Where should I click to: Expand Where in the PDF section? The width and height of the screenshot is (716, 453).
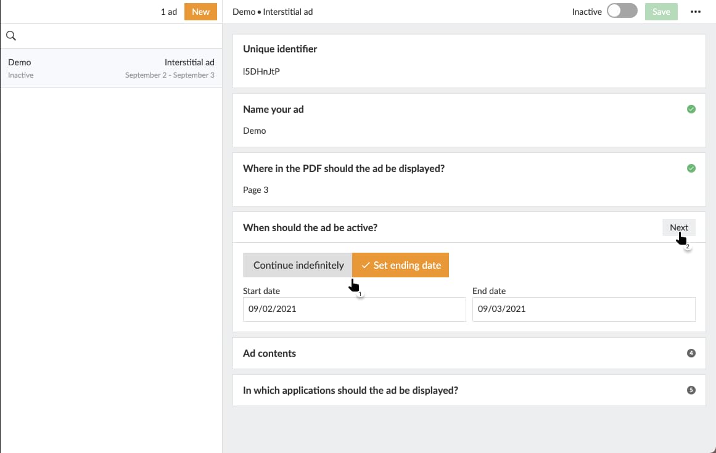point(344,168)
